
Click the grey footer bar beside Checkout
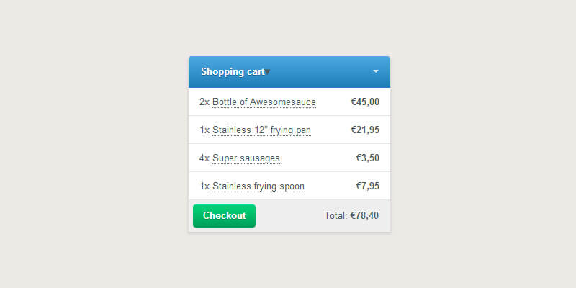(x=288, y=216)
